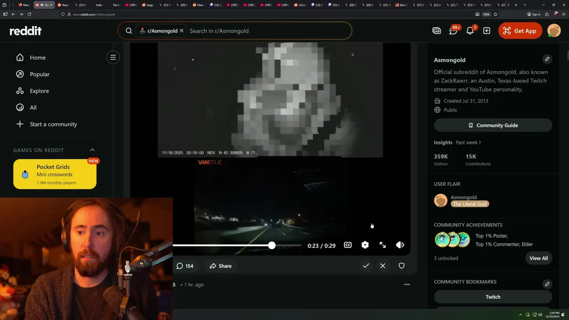The height and width of the screenshot is (320, 569).
Task: Toggle closed captions on the video
Action: point(348,245)
